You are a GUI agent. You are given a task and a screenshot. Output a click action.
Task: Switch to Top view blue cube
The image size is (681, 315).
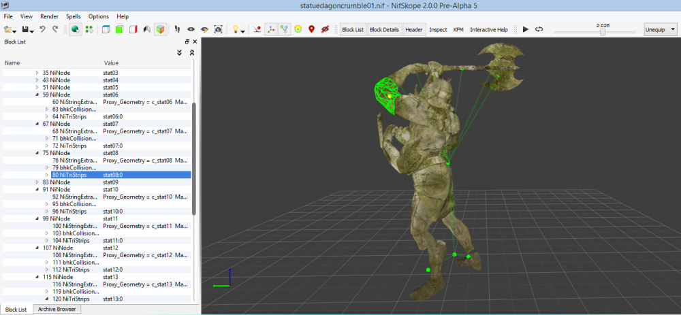click(106, 29)
